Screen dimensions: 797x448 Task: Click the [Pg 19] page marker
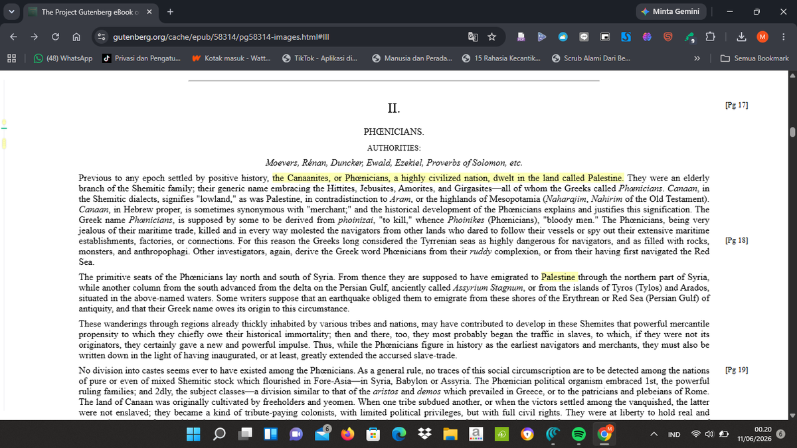[x=737, y=369]
